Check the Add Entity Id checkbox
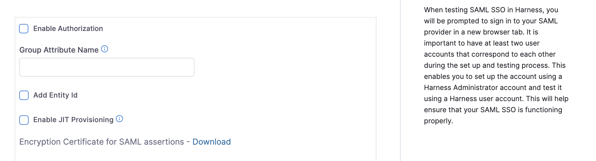Screen dimensions: 596x161 click(x=24, y=95)
